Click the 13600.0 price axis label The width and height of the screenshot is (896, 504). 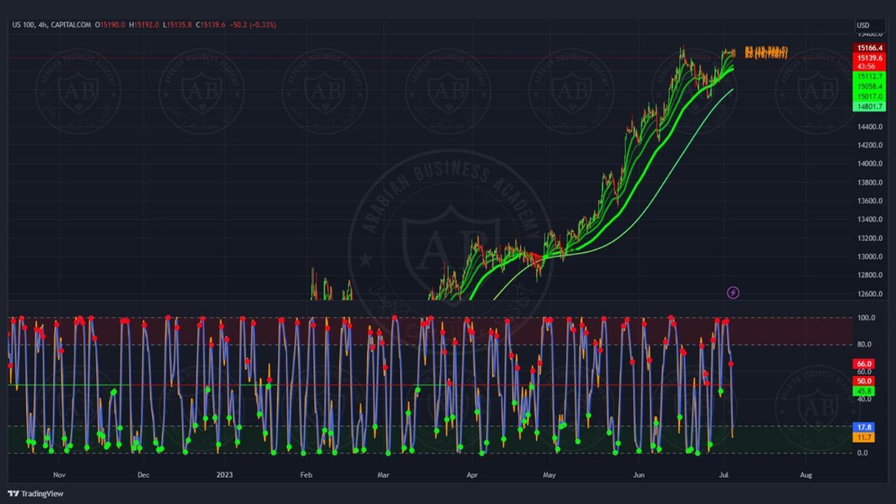coord(870,201)
